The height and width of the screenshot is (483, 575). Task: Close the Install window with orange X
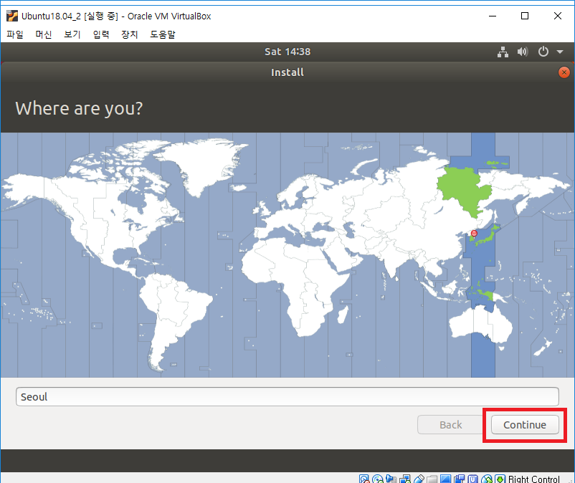click(564, 72)
